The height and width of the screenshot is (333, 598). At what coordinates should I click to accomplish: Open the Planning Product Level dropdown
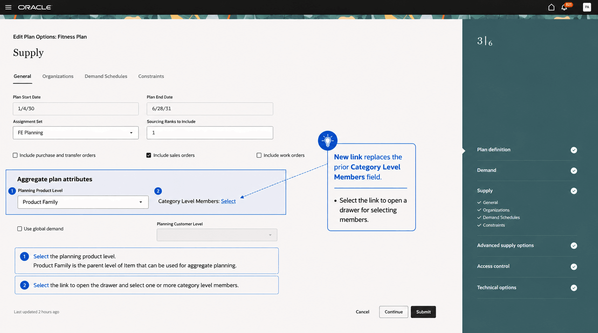pyautogui.click(x=83, y=202)
